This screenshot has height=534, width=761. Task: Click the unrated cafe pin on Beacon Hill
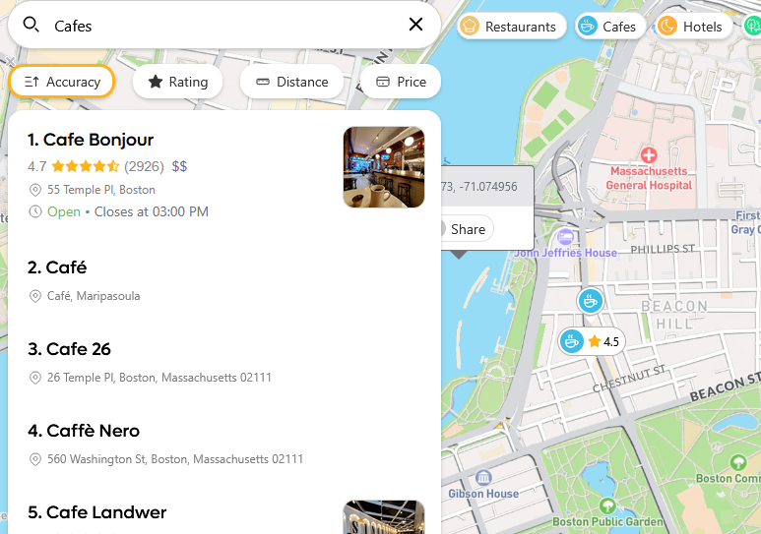[590, 300]
